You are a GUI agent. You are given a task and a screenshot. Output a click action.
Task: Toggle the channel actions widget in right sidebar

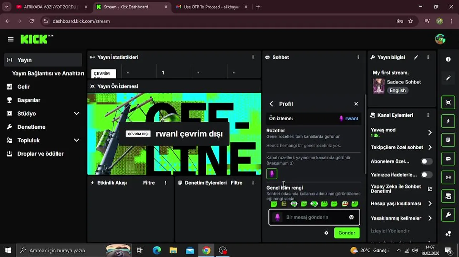click(448, 196)
